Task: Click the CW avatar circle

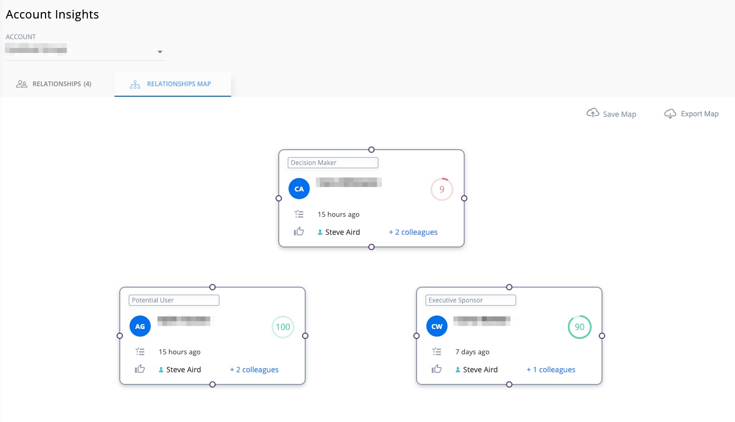Action: point(437,326)
